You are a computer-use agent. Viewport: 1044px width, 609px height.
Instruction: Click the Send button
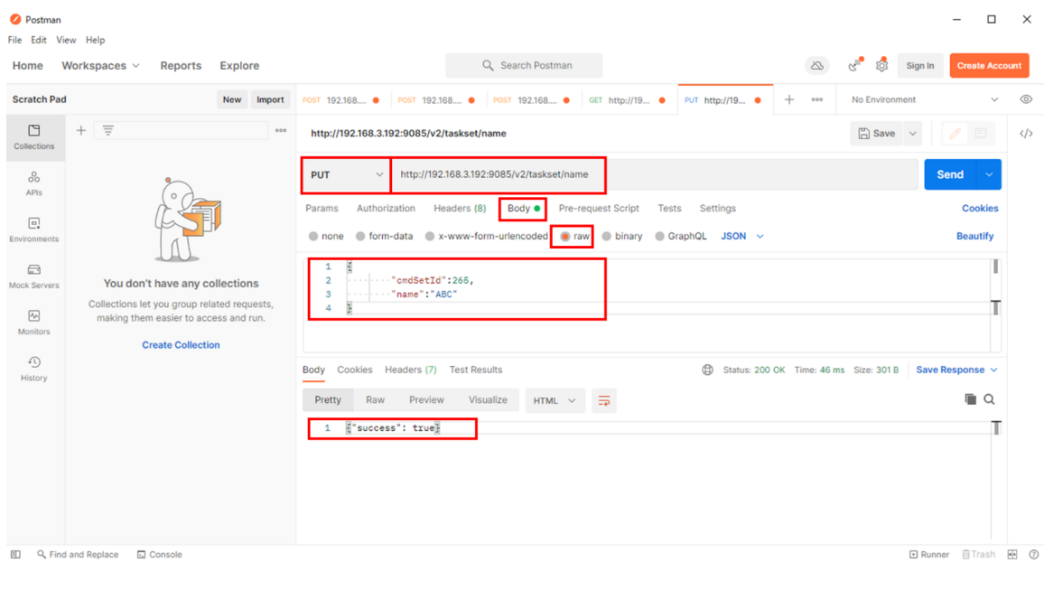(x=950, y=174)
